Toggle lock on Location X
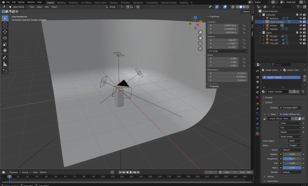Screen dimensions: 308x186 tap(244, 25)
